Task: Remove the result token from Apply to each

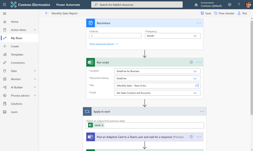Action: [102, 125]
